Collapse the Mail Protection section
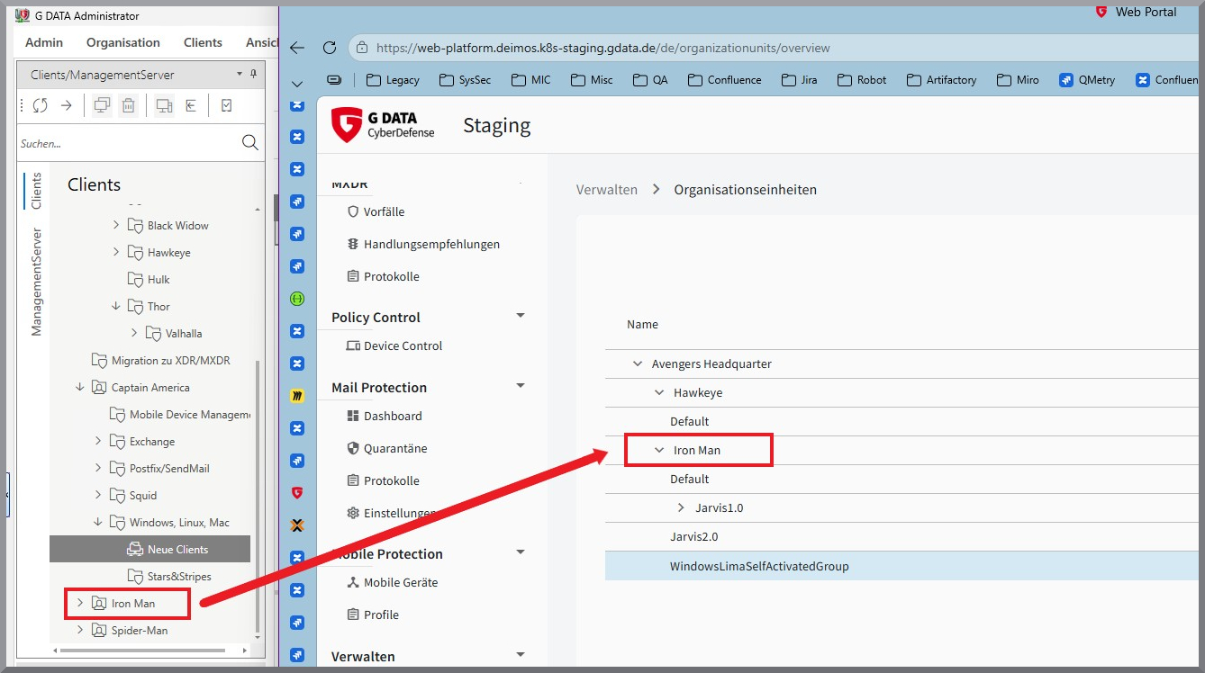This screenshot has height=673, width=1205. pos(521,386)
